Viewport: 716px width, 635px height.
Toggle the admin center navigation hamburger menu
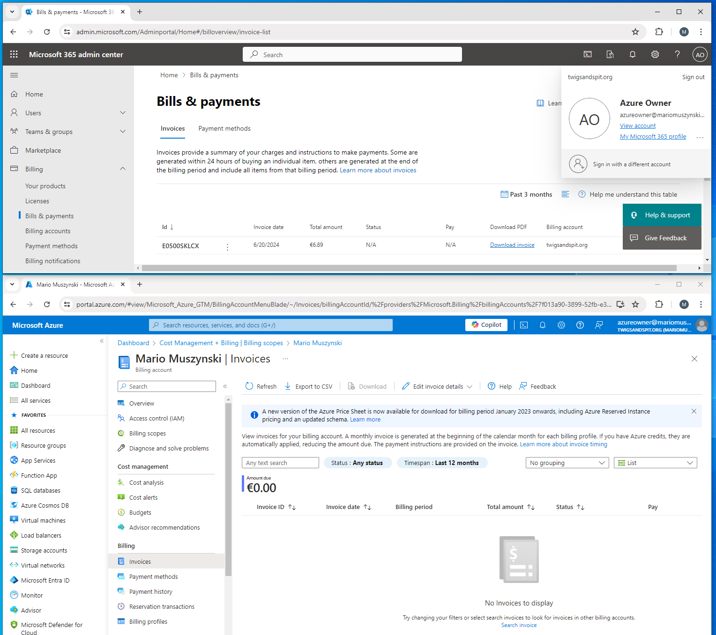[14, 75]
